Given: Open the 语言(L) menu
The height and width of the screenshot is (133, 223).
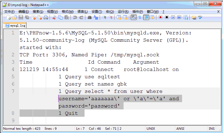Looking at the screenshot, I should pos(82,12).
